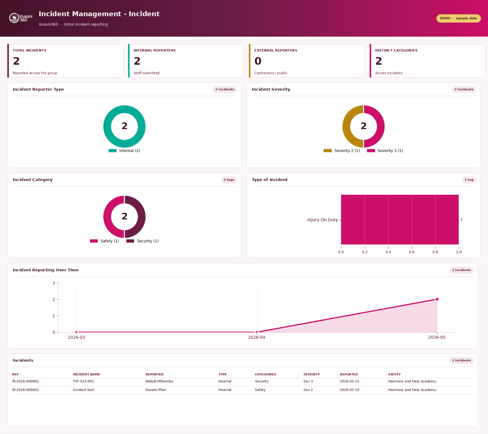This screenshot has height=434, width=488.
Task: Click the Safety legend swatch
Action: [x=94, y=241]
